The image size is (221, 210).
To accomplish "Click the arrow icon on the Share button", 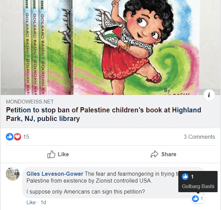I will [154, 154].
